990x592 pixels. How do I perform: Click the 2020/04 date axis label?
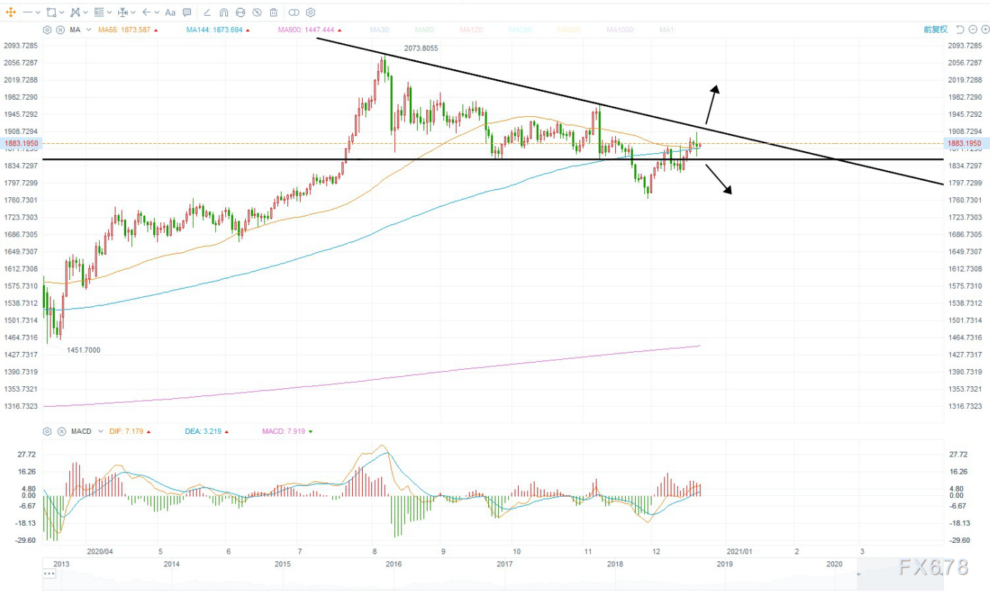coord(100,551)
